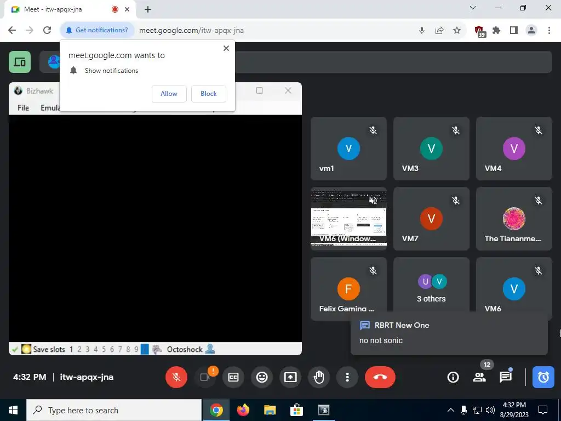The image size is (561, 421).
Task: Expand the tab search chevron in the title bar
Action: point(473,8)
